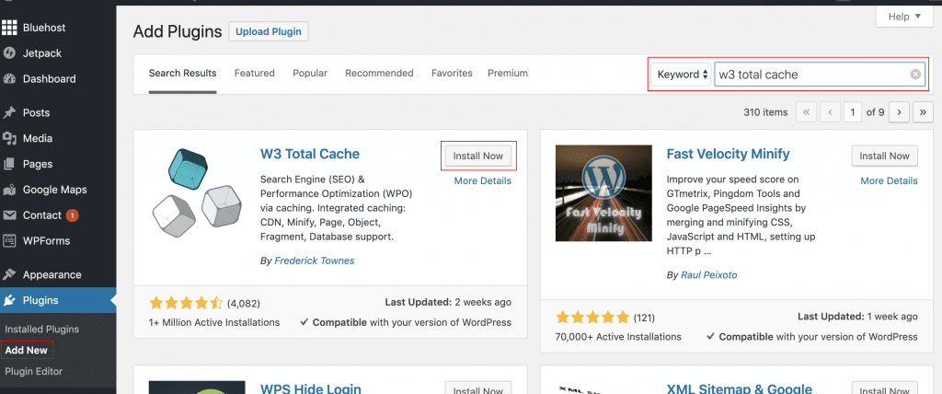Go to next page of results

pyautogui.click(x=899, y=112)
